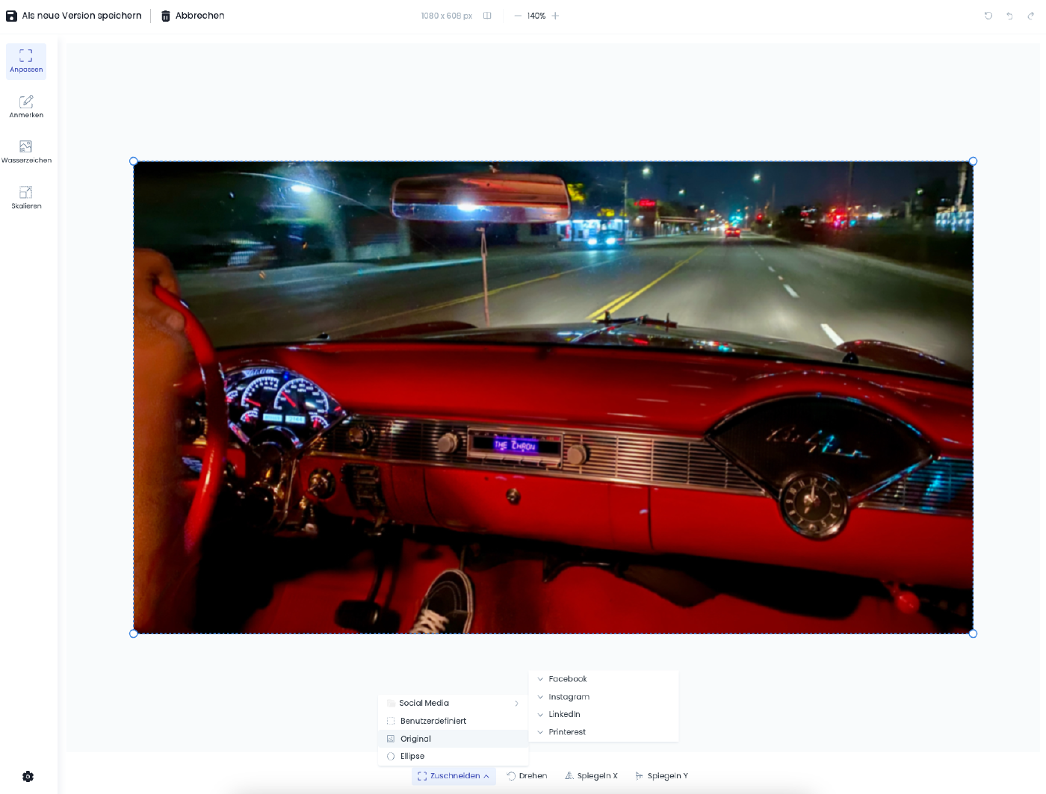Select the Benutzerdefiniert crop option
1046x794 pixels.
[433, 721]
